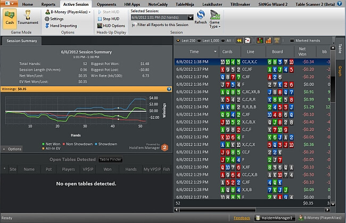346x223 pixels.
Task: Click the Table Finder button
Action: click(x=111, y=159)
